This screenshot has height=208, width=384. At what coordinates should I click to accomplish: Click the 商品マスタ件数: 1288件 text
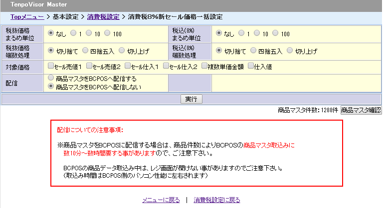pyautogui.click(x=308, y=110)
